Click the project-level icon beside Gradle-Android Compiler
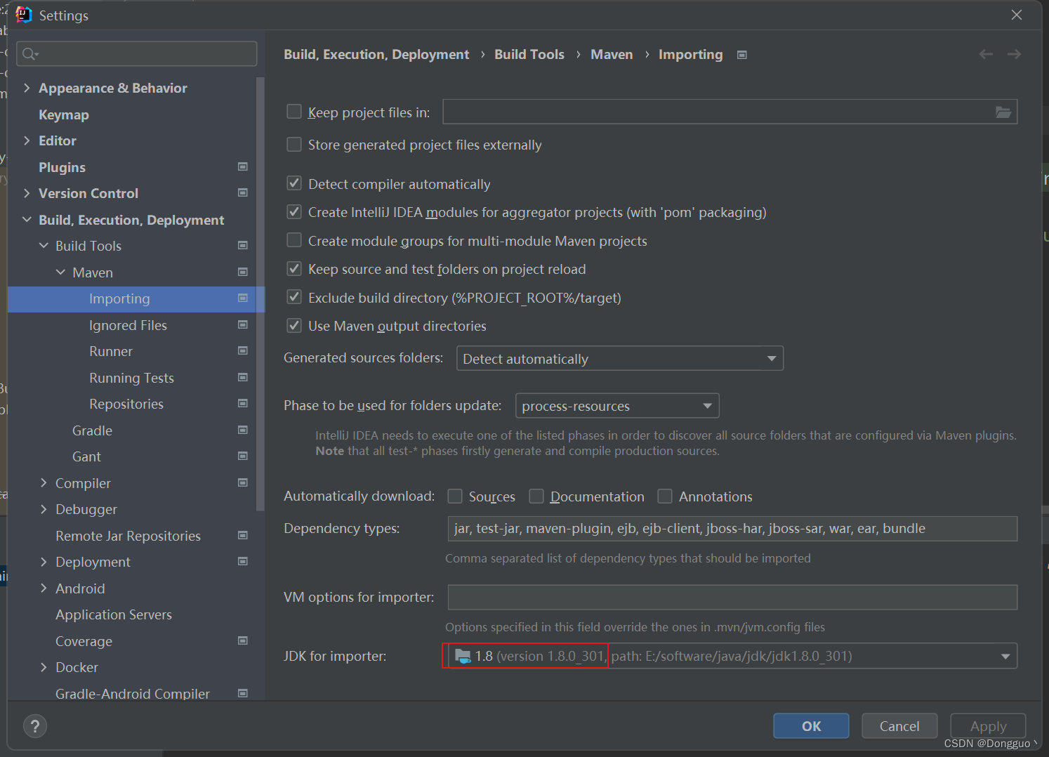Screen dimensions: 1049x757 click(x=243, y=693)
